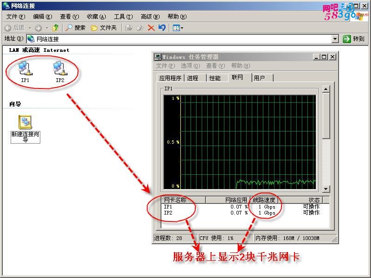
Task: Open the Back button history dropdown arrow
Action: [30, 28]
